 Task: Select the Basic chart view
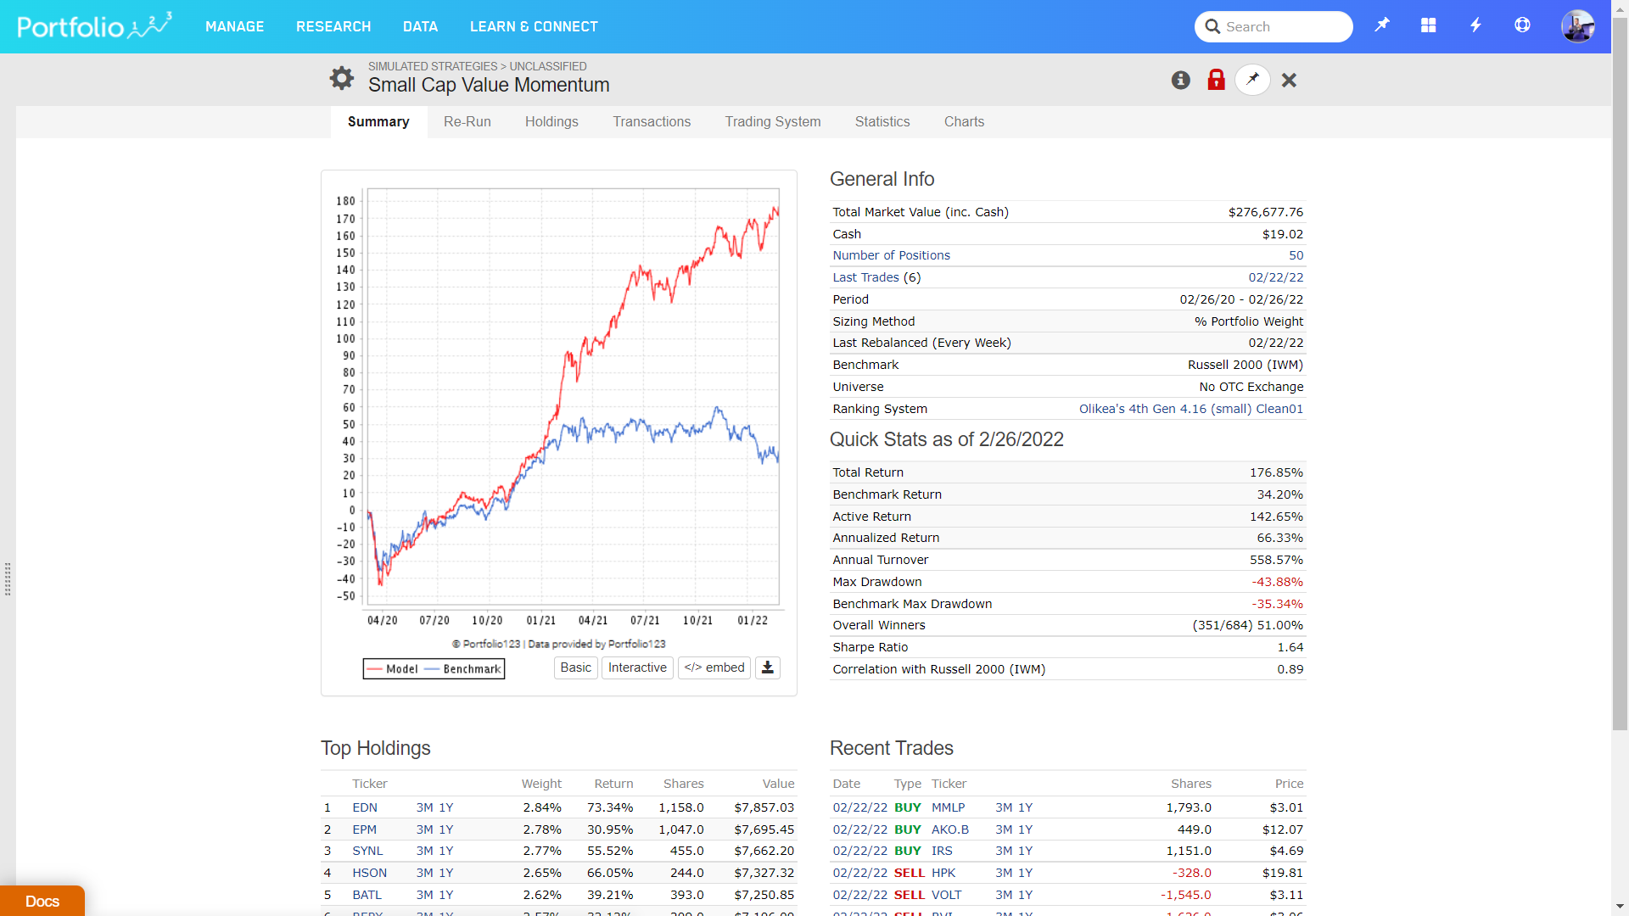point(575,668)
